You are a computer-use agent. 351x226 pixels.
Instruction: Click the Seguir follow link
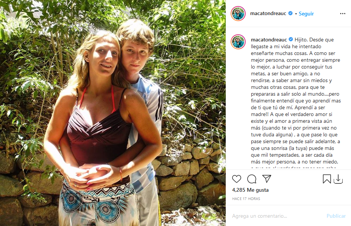coord(306,14)
